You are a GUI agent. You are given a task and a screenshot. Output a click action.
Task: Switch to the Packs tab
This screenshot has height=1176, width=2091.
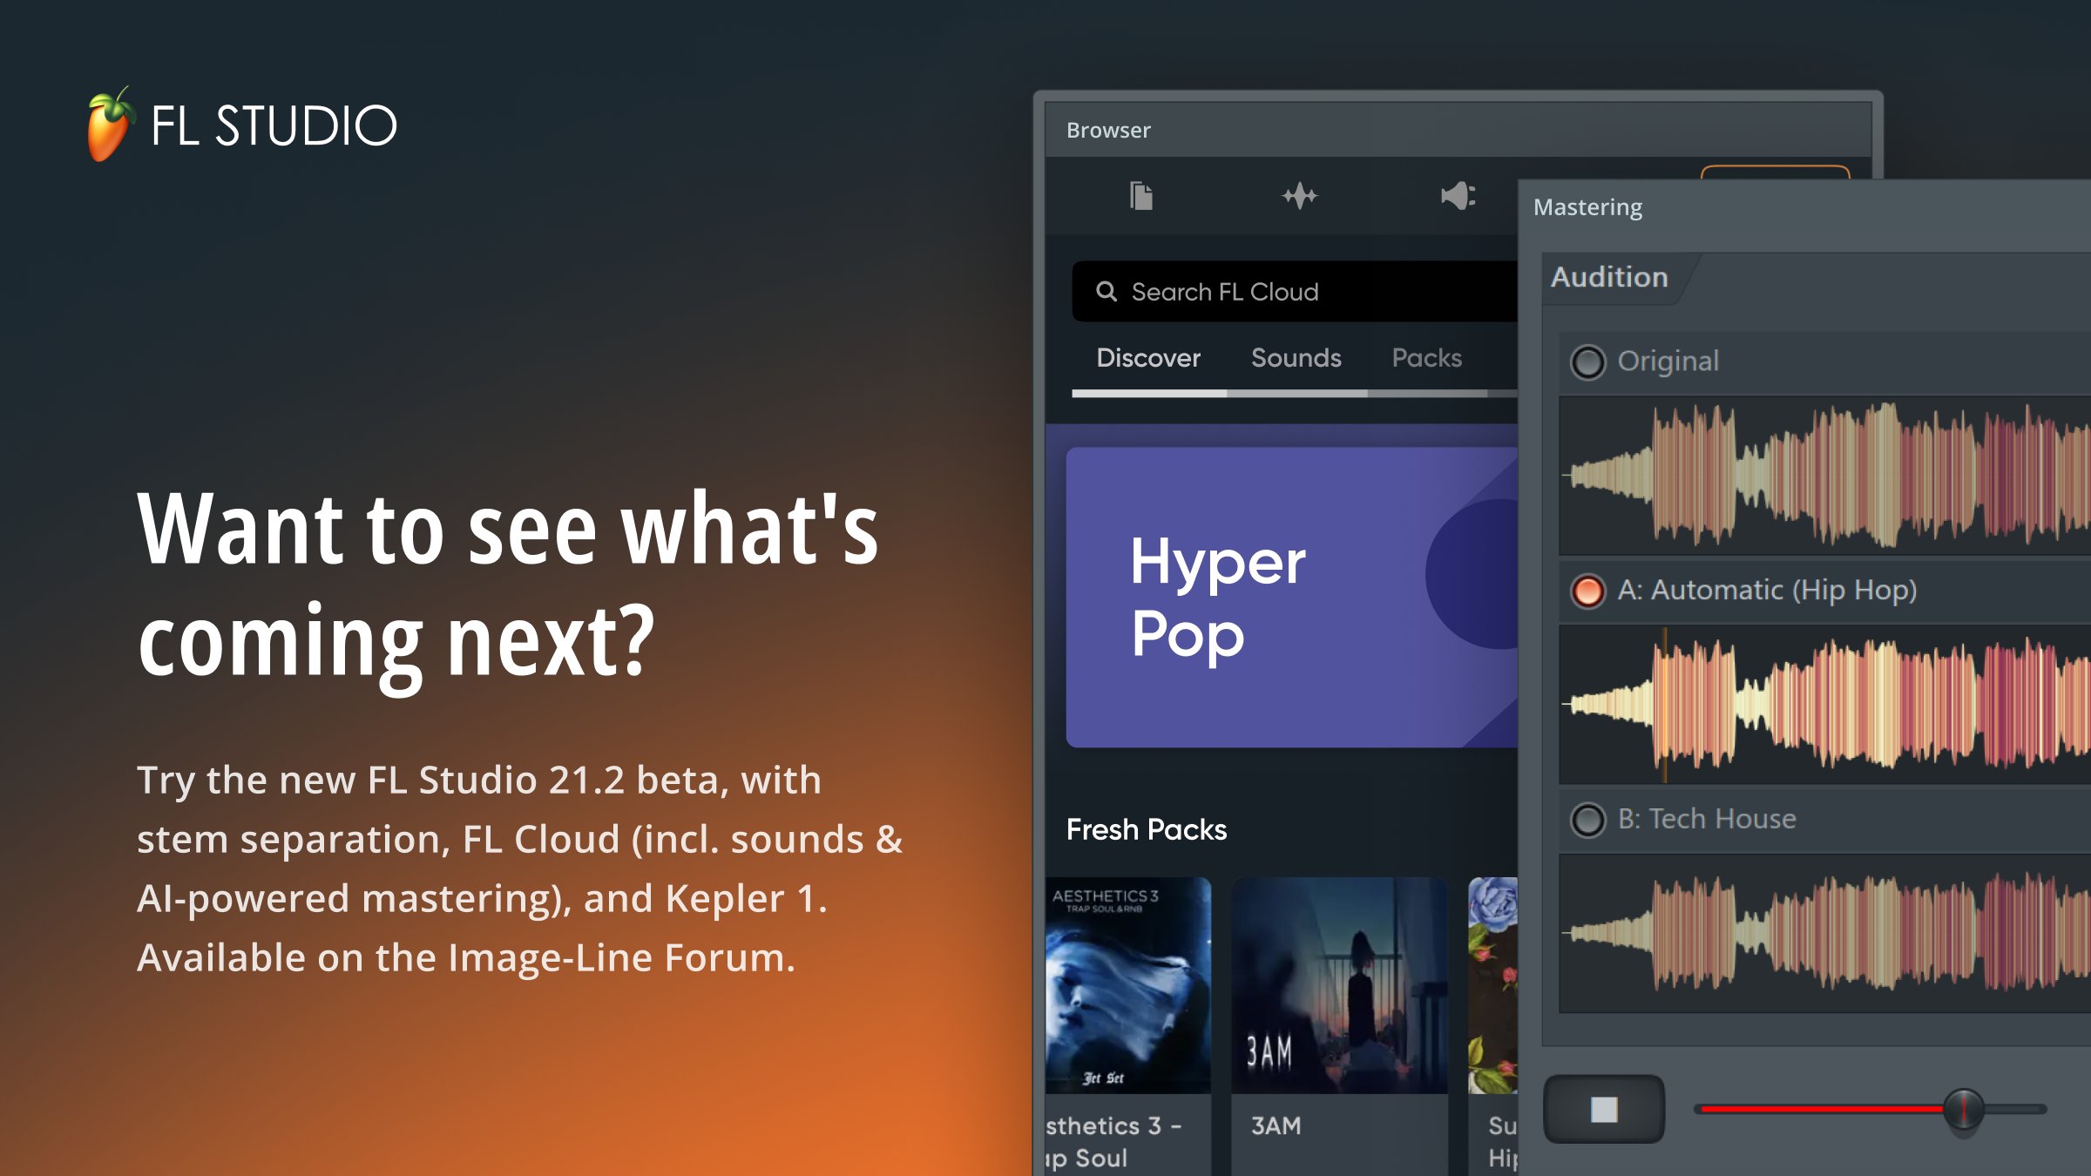click(x=1426, y=358)
